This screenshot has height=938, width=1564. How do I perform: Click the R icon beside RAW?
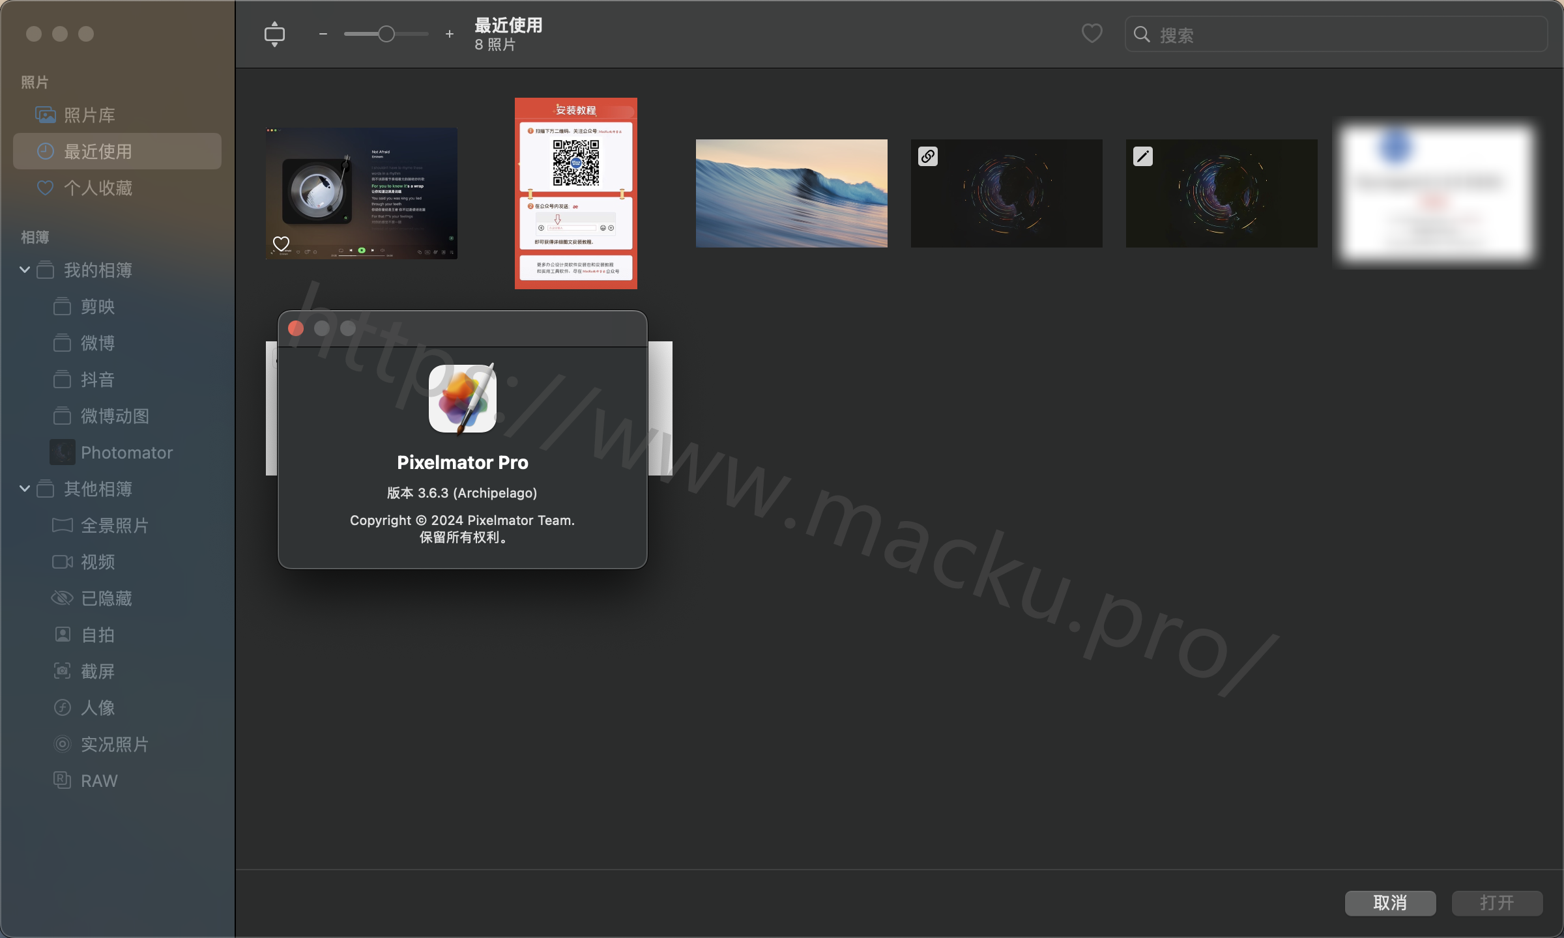62,780
